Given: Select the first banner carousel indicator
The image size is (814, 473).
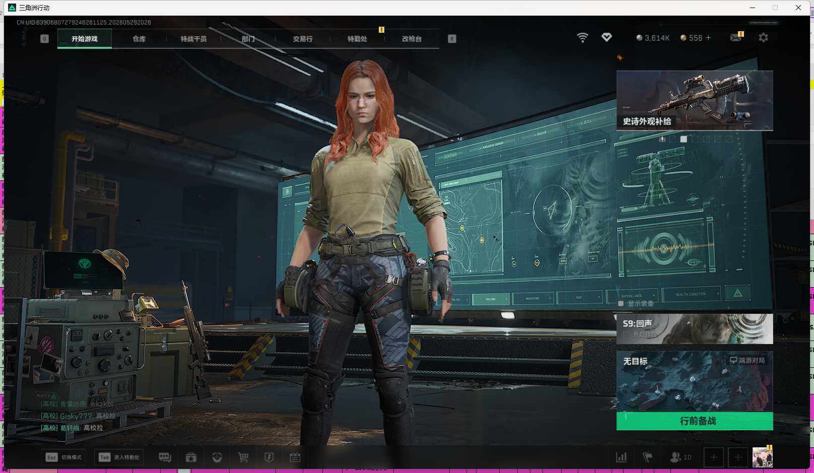Looking at the screenshot, I should pos(661,139).
